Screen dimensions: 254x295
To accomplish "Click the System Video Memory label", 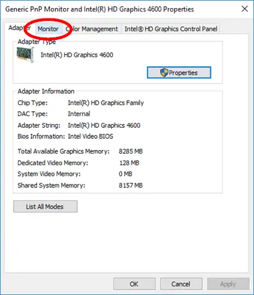I will (49, 174).
